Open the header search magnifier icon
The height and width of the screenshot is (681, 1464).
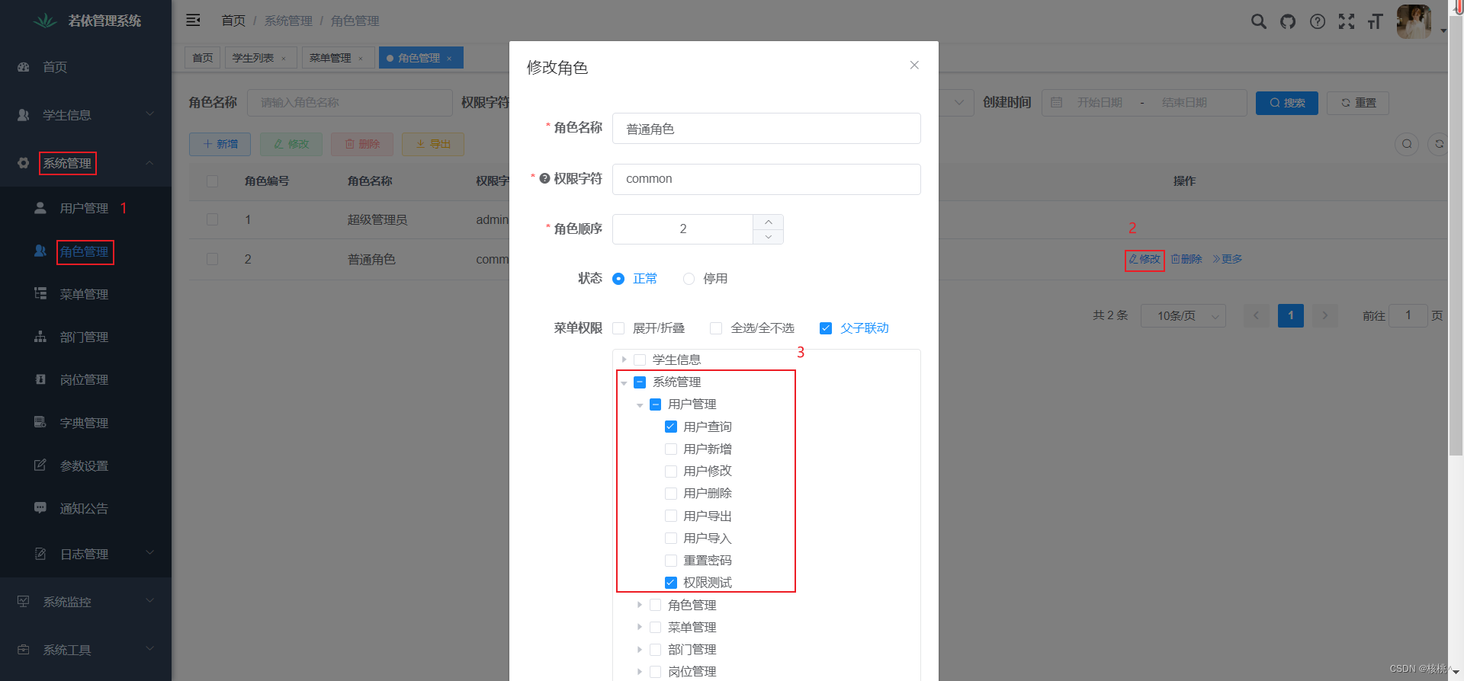pos(1259,21)
